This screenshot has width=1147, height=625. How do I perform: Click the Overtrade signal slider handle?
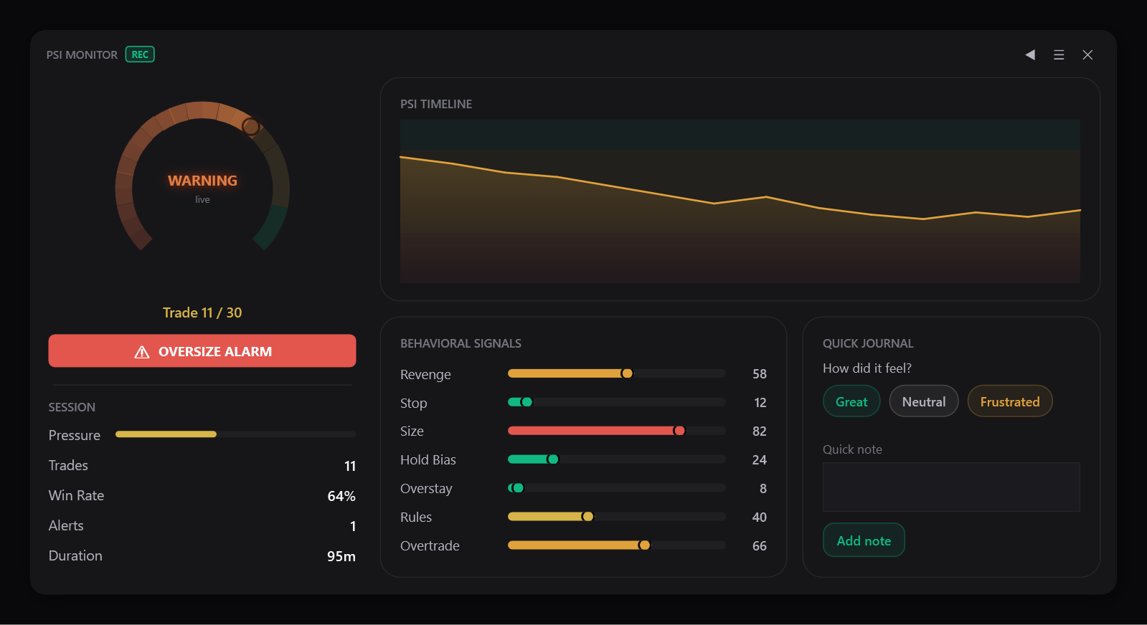coord(644,545)
